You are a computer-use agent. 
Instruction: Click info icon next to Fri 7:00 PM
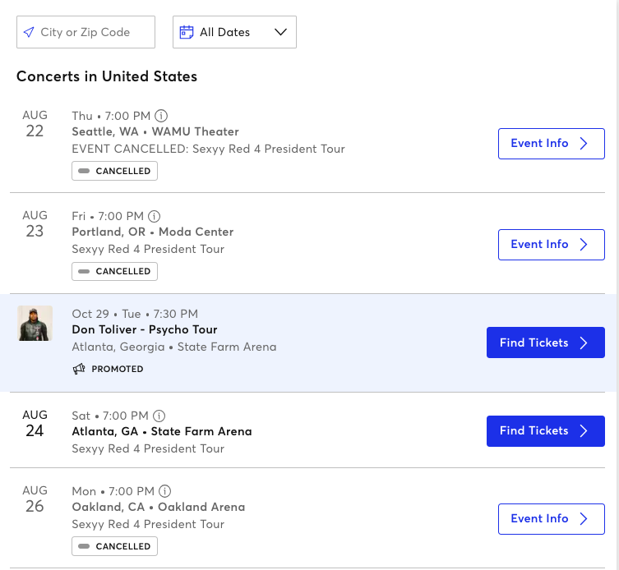[154, 216]
